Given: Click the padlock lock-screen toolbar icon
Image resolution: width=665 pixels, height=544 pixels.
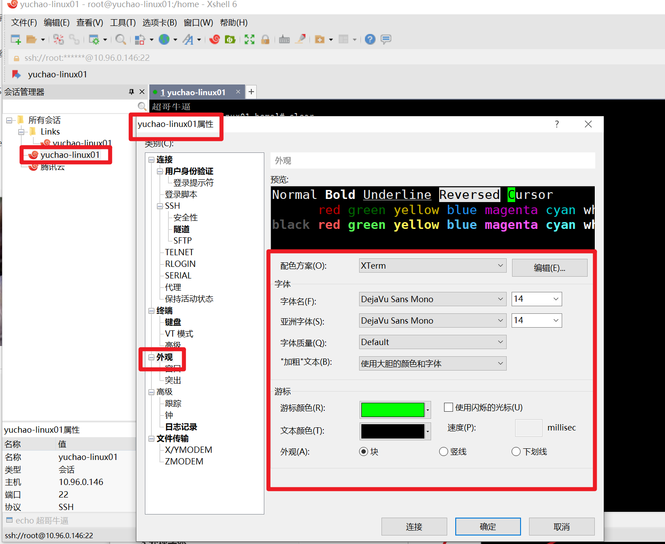Looking at the screenshot, I should 265,39.
